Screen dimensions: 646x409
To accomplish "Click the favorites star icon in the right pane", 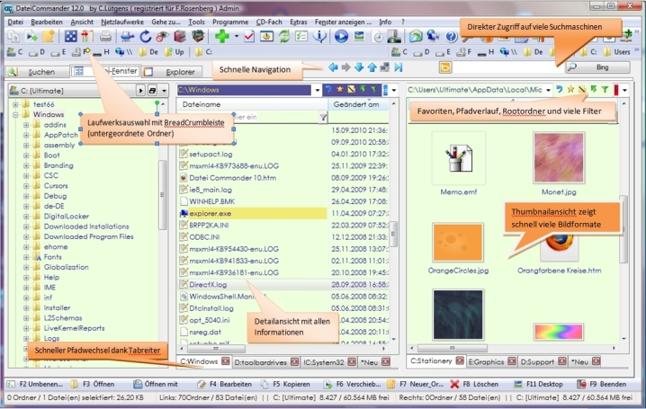I will click(x=571, y=90).
